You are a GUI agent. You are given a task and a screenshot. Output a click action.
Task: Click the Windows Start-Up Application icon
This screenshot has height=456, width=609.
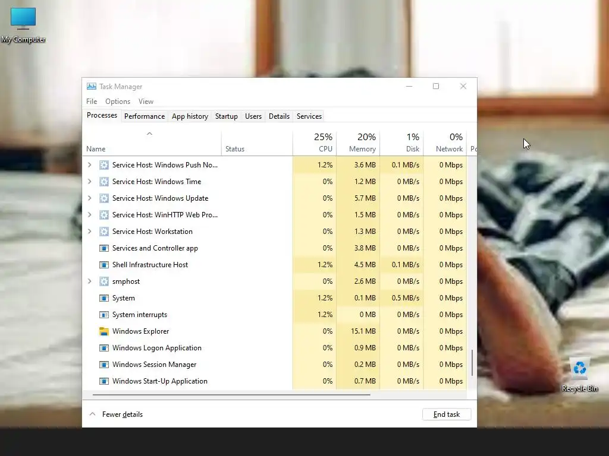pyautogui.click(x=103, y=381)
